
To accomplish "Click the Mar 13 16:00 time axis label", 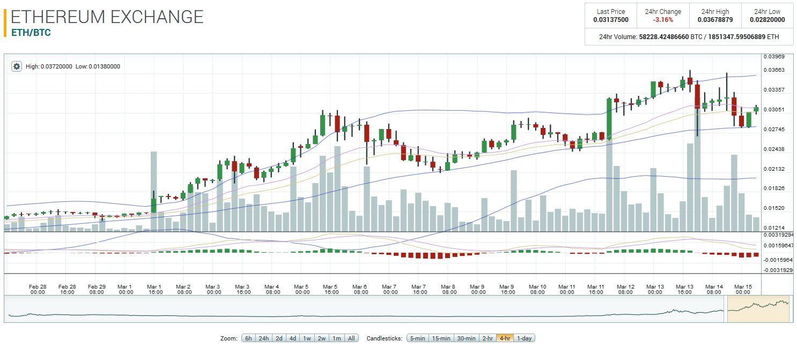I will [x=684, y=289].
